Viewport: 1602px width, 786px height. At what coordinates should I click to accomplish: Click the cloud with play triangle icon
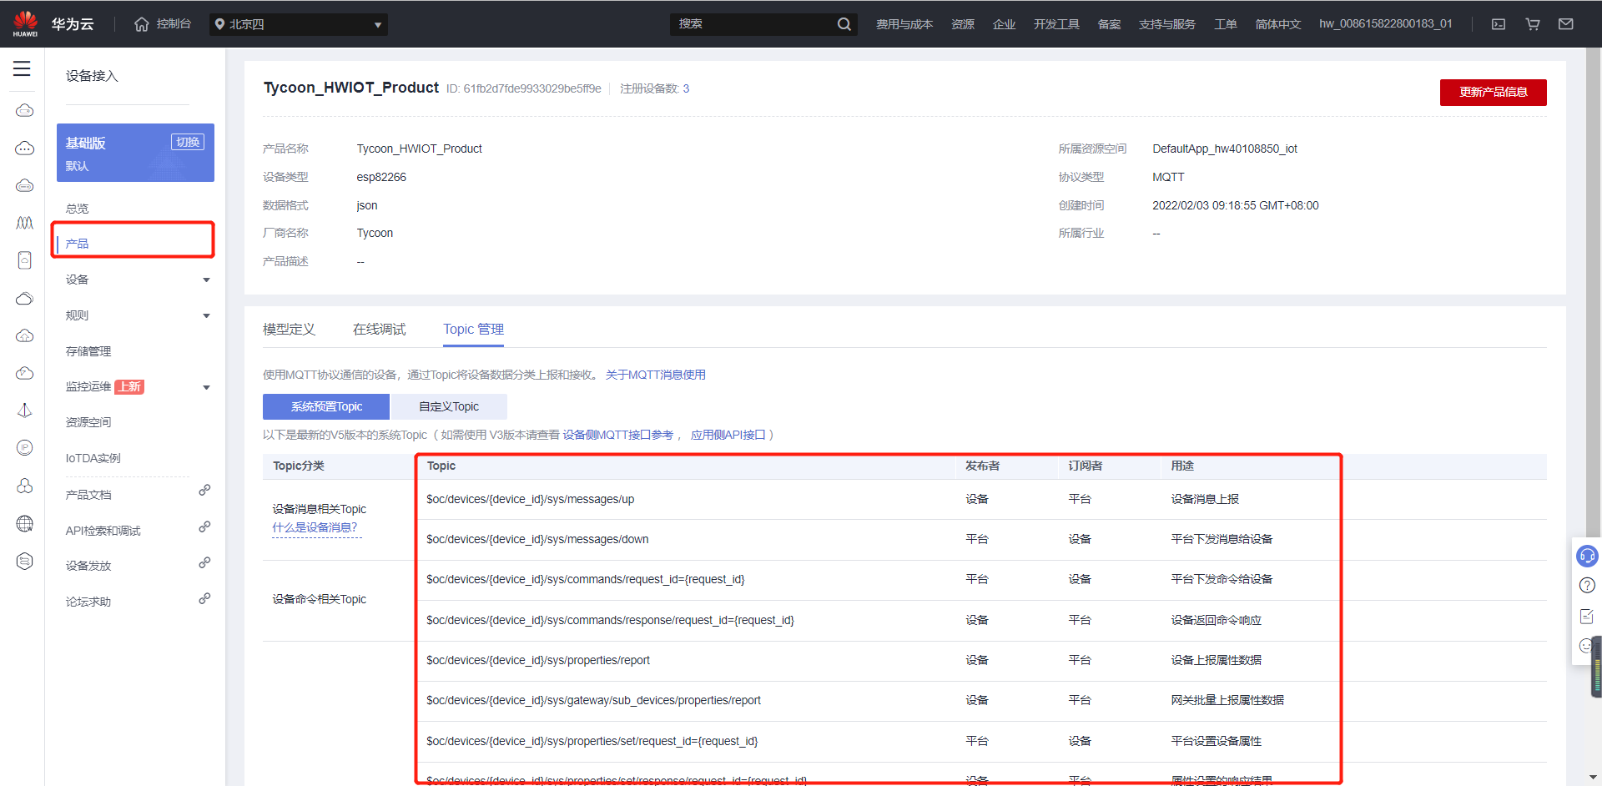[25, 373]
